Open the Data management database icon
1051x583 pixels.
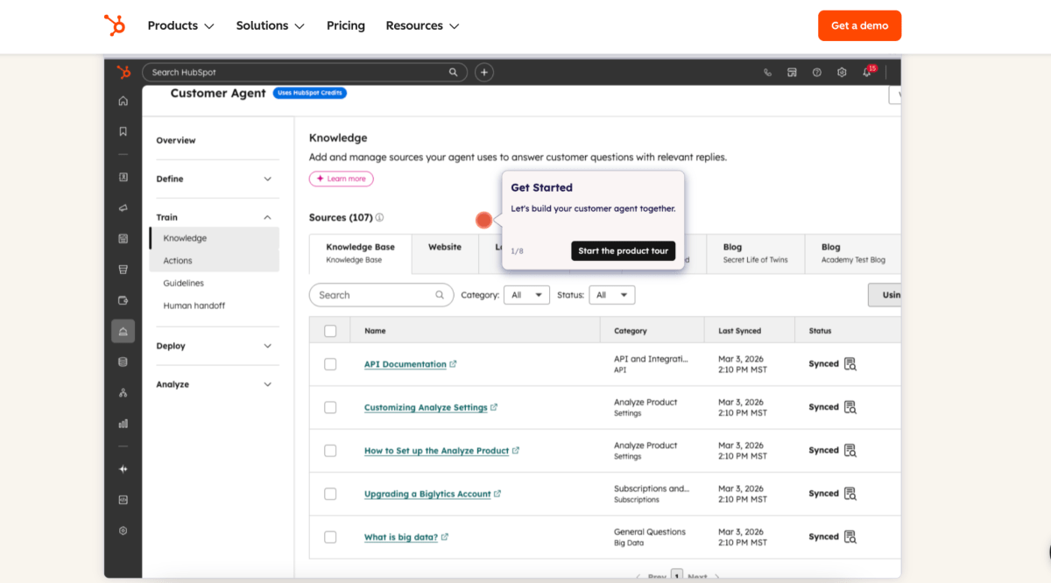point(123,362)
